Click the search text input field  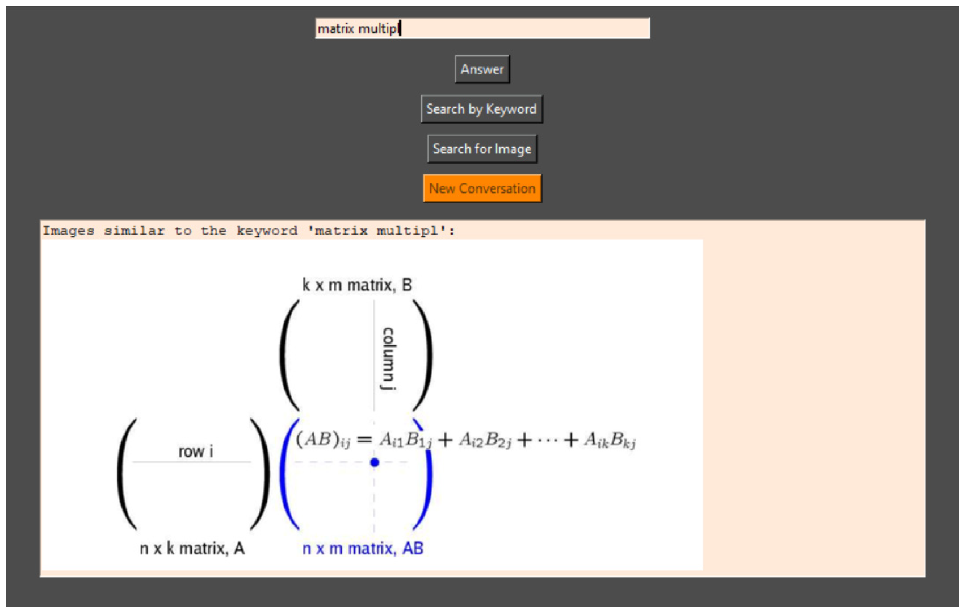[482, 28]
